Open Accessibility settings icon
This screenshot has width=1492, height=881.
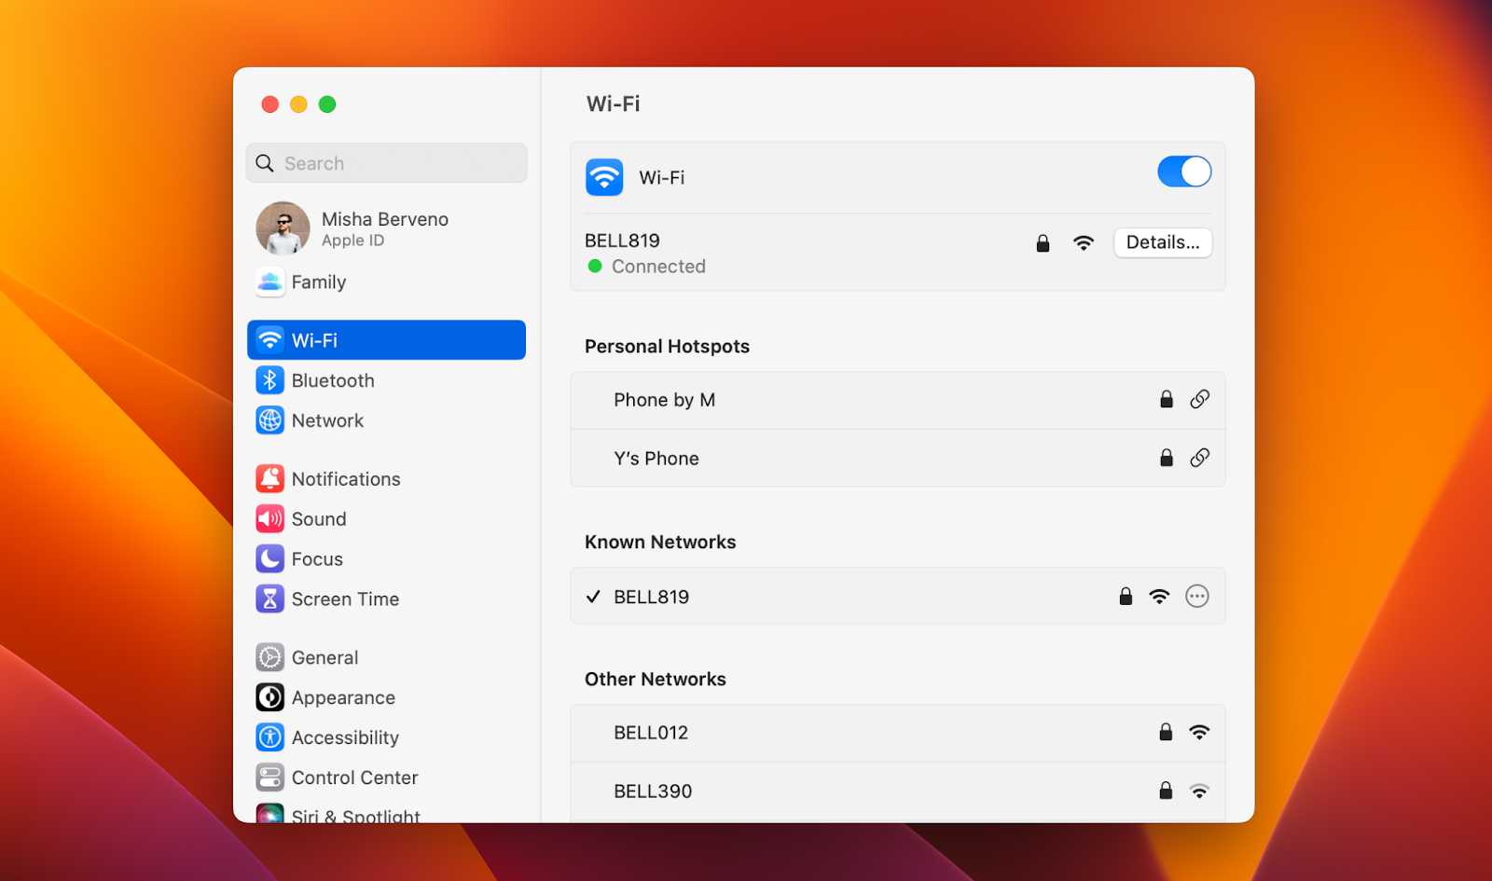pyautogui.click(x=269, y=736)
